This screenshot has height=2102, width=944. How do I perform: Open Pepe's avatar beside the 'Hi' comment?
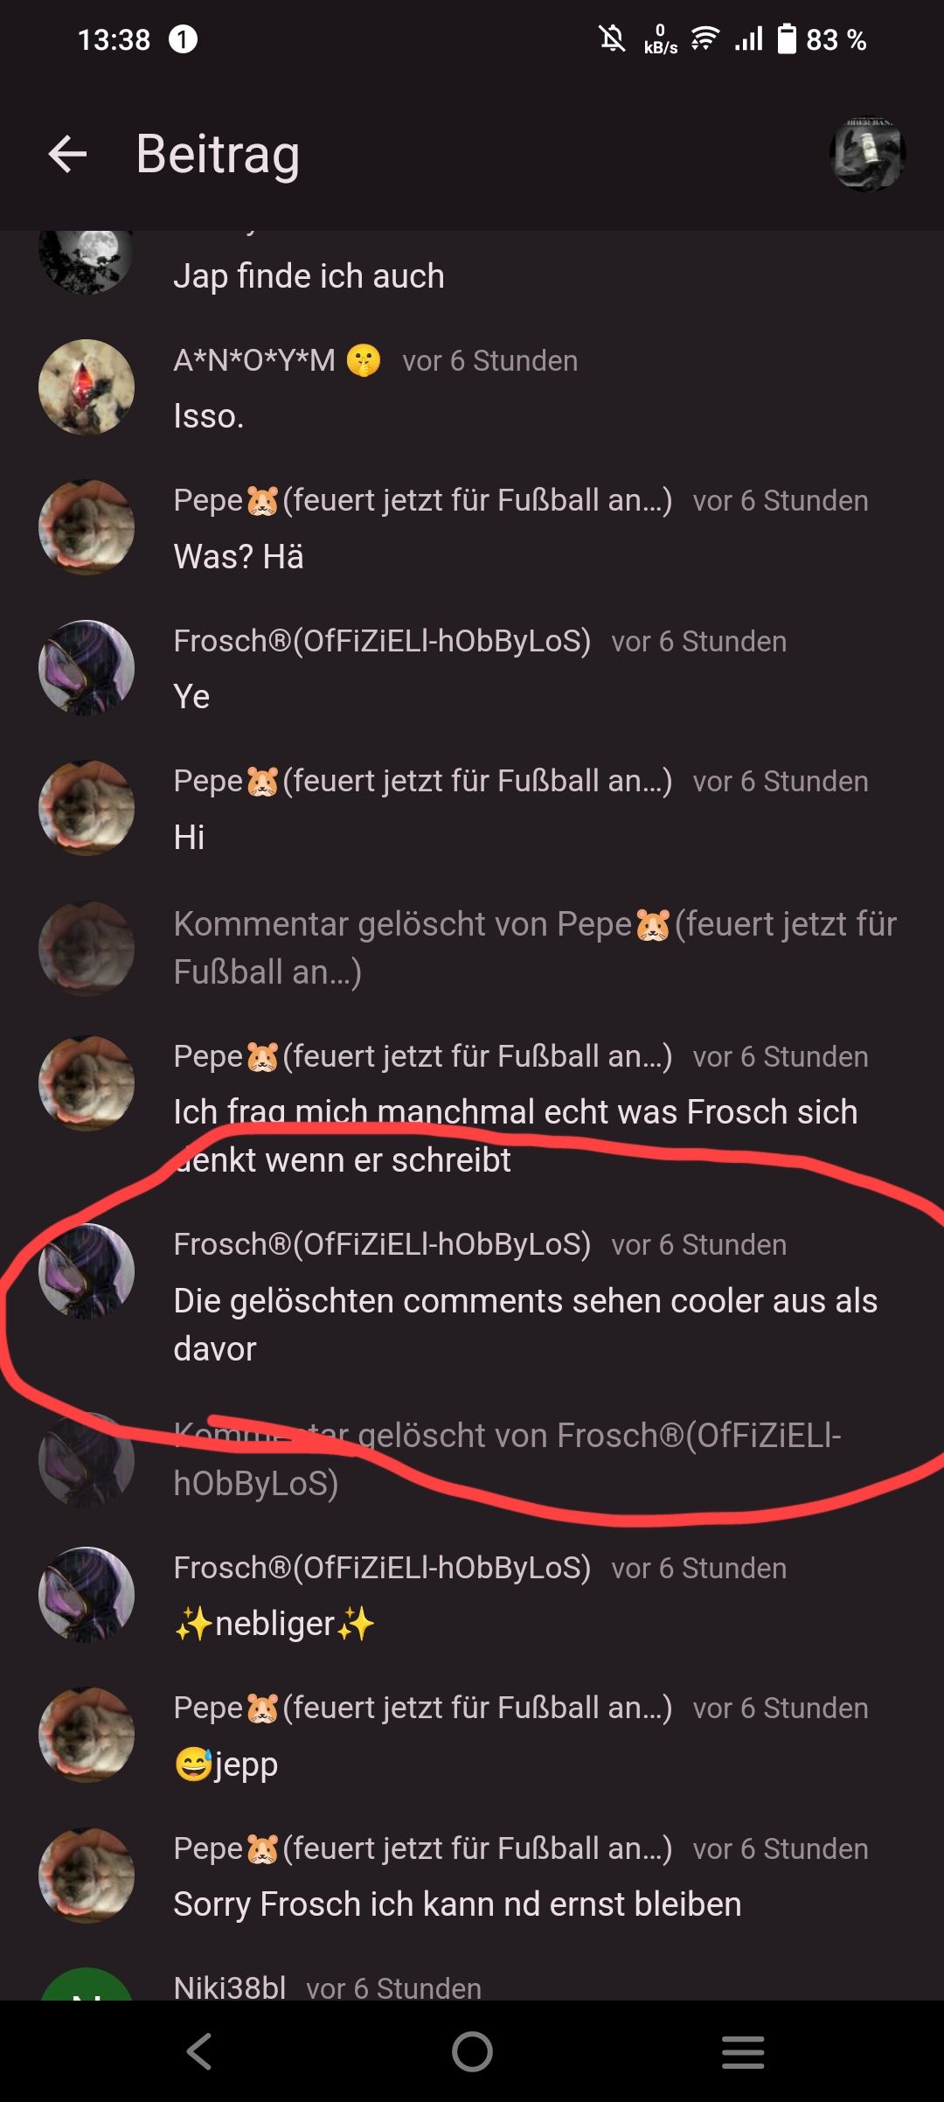(x=87, y=808)
